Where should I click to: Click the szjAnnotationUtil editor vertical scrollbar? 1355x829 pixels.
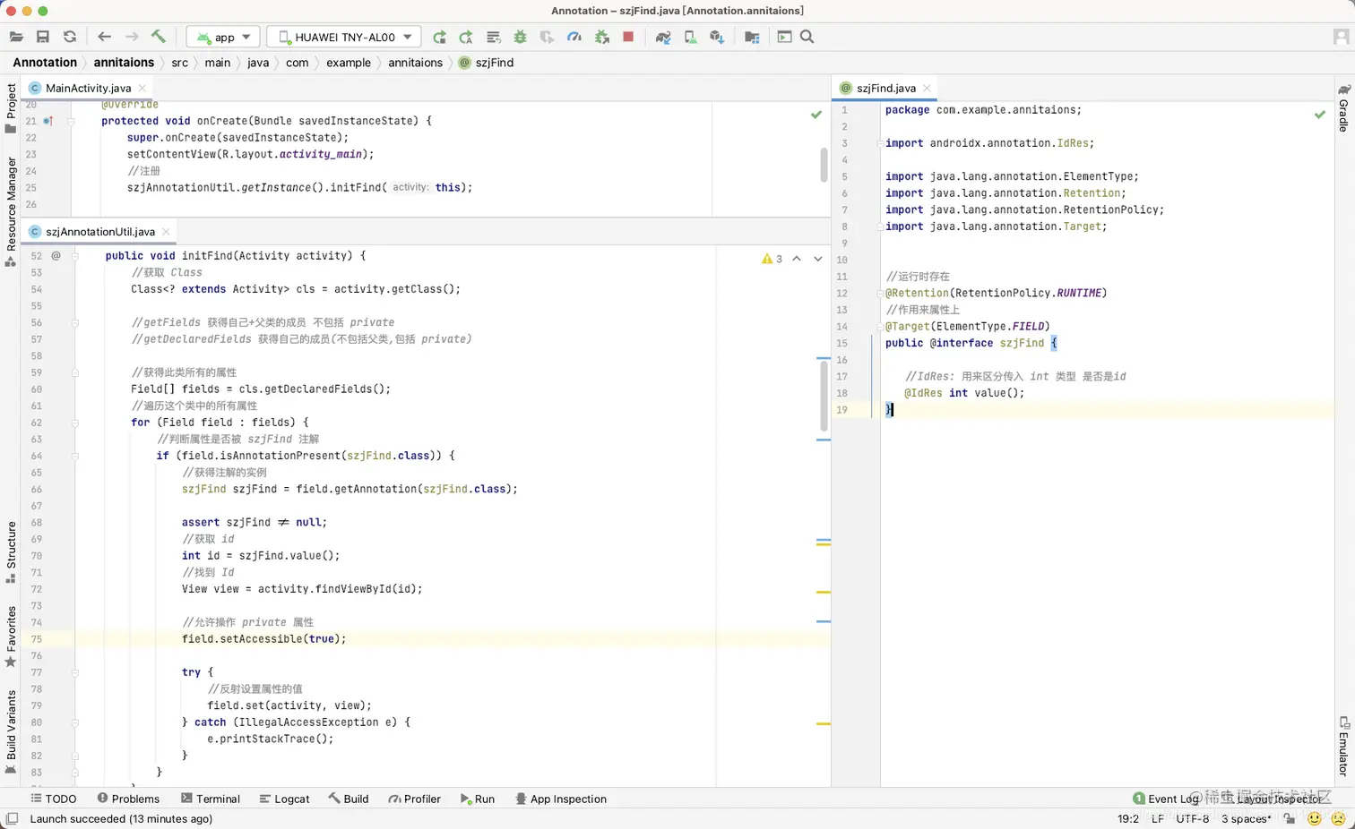point(824,394)
